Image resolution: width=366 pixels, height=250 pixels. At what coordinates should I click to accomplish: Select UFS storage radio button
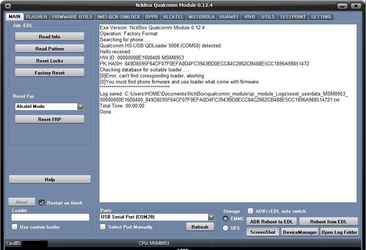225,228
